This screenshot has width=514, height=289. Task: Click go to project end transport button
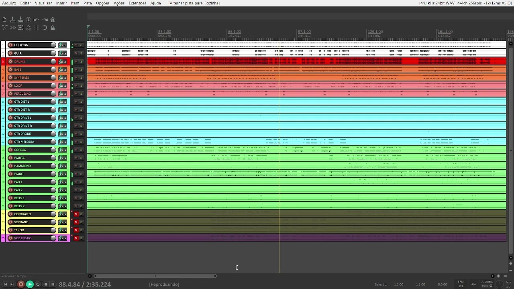[x=12, y=284]
